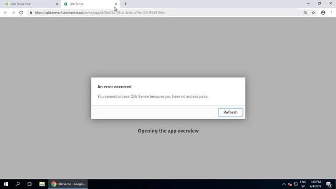Image resolution: width=336 pixels, height=189 pixels.
Task: Open the clock showing 1:40 PM
Action: [x=315, y=184]
